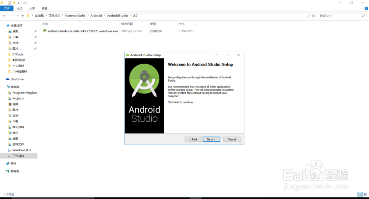Switch to details view layout icon

tap(360, 194)
